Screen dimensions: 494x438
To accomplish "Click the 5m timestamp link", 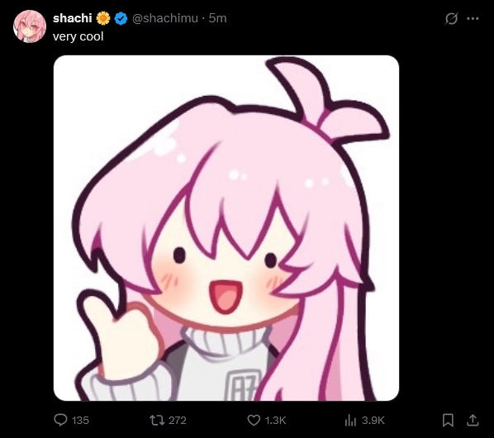I will click(x=218, y=18).
